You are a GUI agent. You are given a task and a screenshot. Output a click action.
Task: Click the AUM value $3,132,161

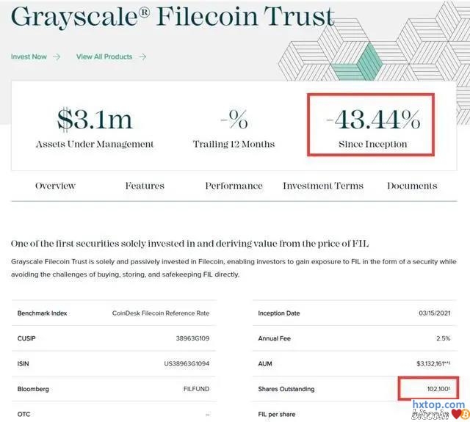433,363
